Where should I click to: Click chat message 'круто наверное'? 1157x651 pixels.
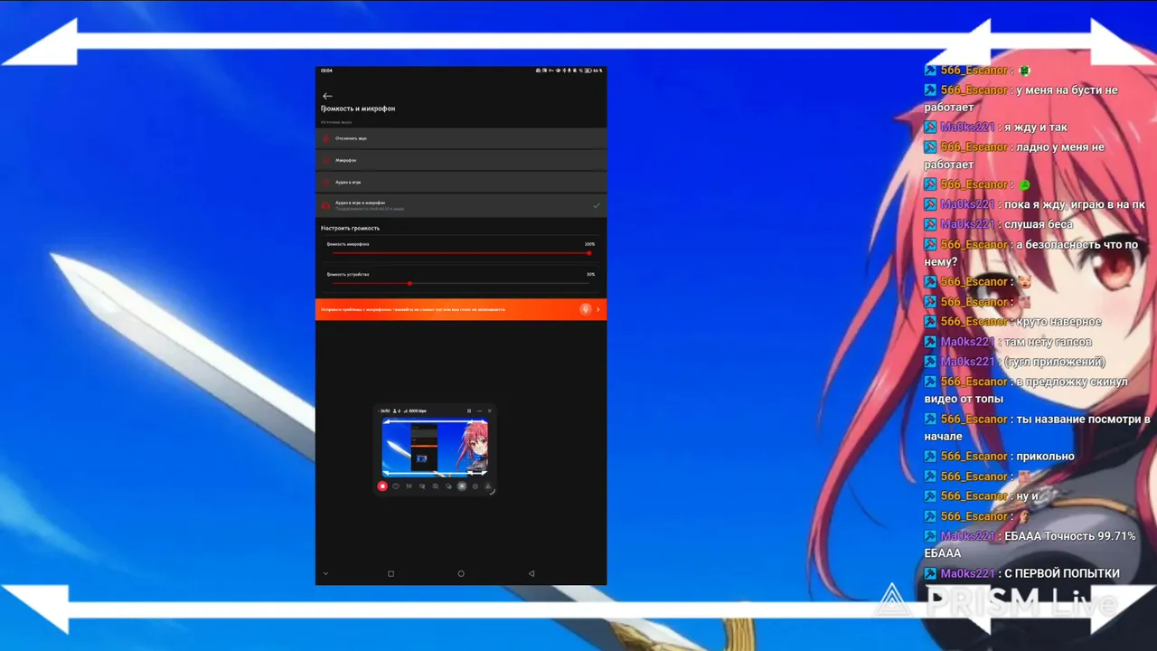click(x=1058, y=322)
